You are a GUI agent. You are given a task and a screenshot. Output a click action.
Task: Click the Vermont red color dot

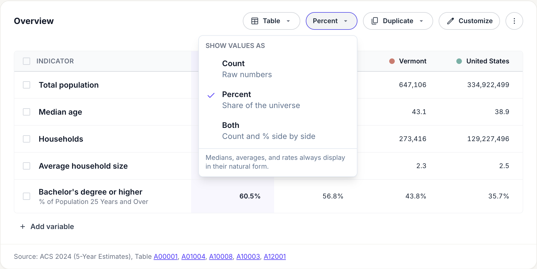click(392, 61)
